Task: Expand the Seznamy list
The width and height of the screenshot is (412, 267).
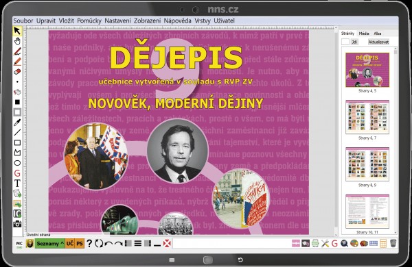Action: 50,244
